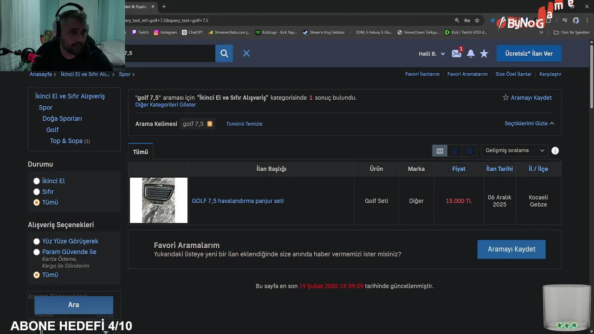Click Diğer Kategorileri Göster link

166,105
